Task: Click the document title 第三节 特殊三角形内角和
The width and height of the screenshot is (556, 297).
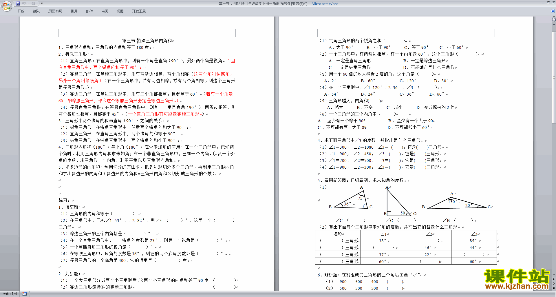Action: pyautogui.click(x=147, y=41)
